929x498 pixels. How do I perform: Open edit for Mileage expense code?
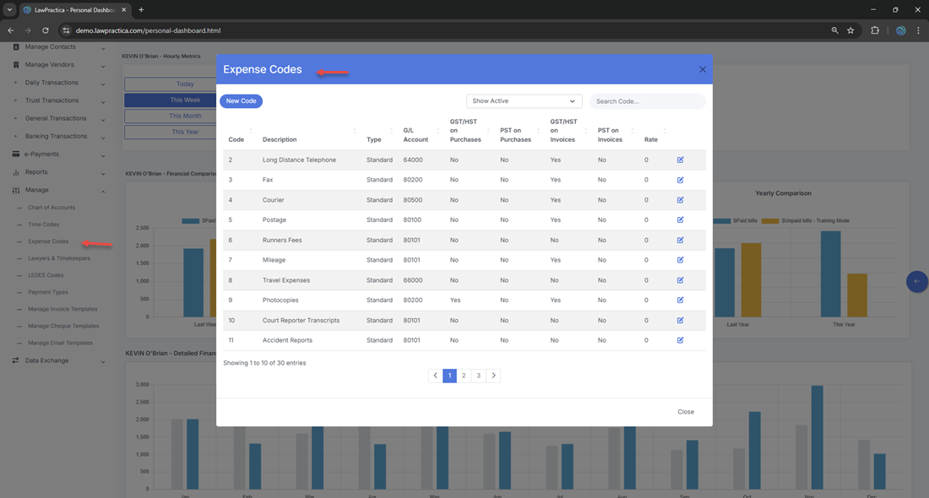[x=680, y=260]
